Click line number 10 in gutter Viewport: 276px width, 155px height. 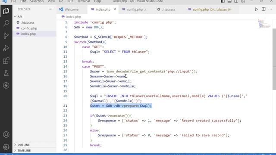coord(65,47)
